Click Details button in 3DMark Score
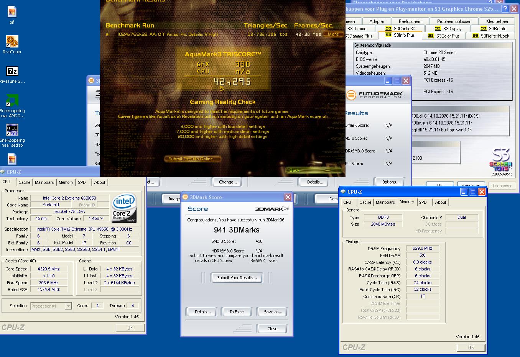 pos(202,312)
